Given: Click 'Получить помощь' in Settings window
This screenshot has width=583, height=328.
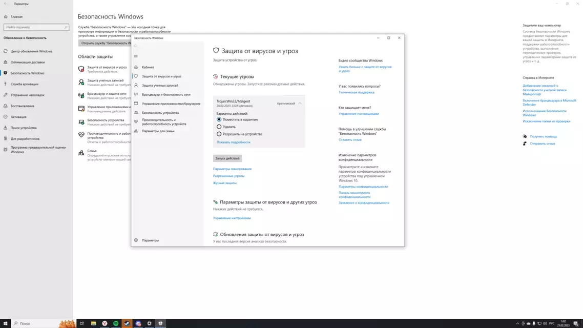Looking at the screenshot, I should [543, 136].
